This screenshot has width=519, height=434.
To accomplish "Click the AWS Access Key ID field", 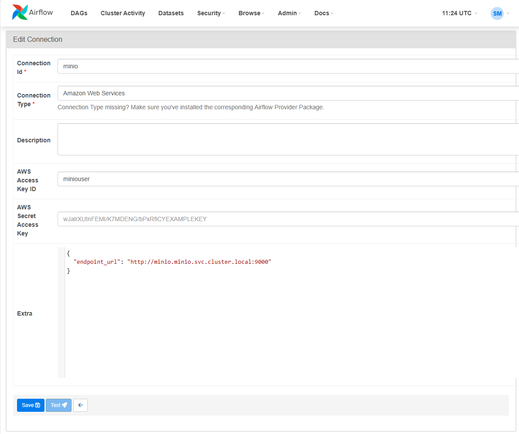I will pyautogui.click(x=288, y=179).
